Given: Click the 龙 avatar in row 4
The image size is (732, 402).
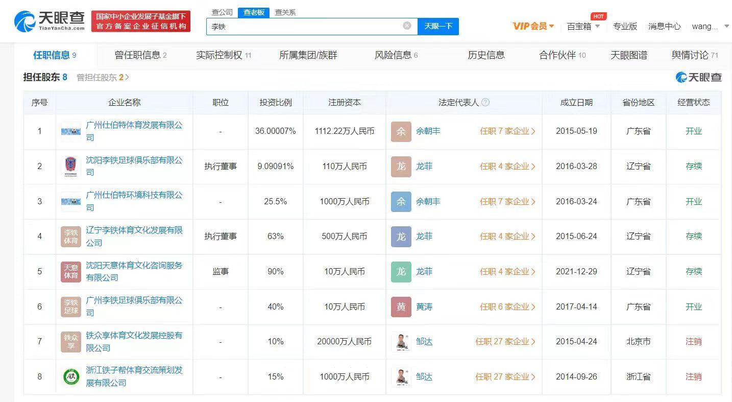Looking at the screenshot, I should pyautogui.click(x=401, y=237).
